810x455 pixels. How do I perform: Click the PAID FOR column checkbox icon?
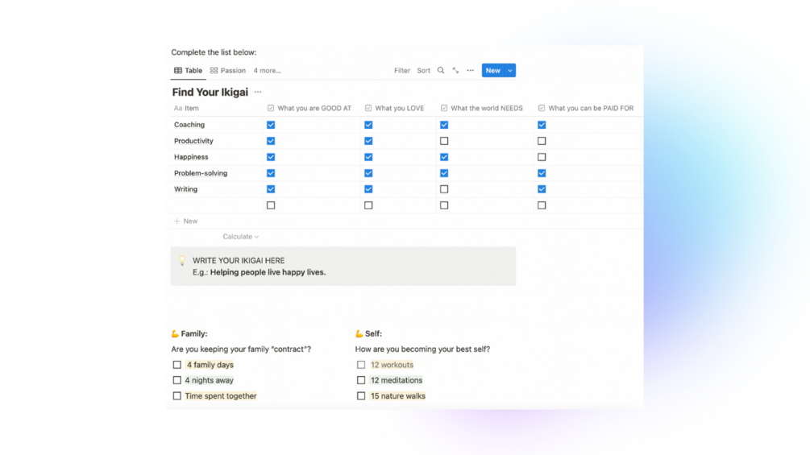(x=542, y=109)
